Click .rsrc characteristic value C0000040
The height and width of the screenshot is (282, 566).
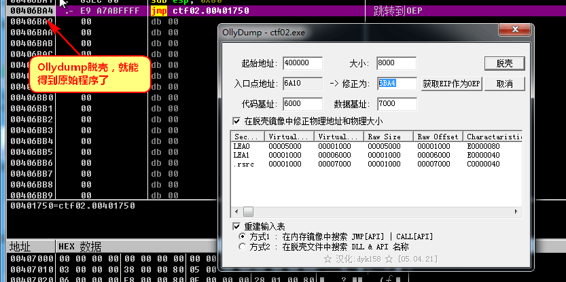[x=483, y=164]
